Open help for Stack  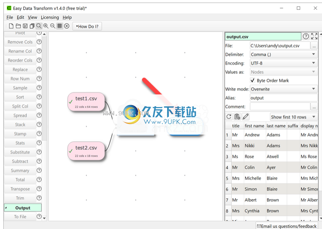(39, 124)
